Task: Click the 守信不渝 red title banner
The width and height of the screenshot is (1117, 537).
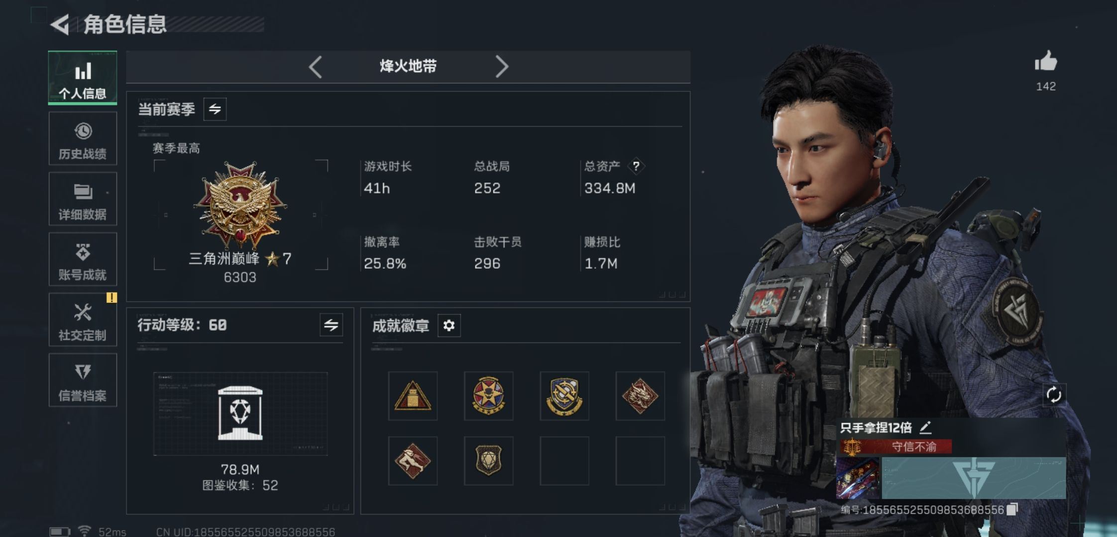Action: [896, 447]
